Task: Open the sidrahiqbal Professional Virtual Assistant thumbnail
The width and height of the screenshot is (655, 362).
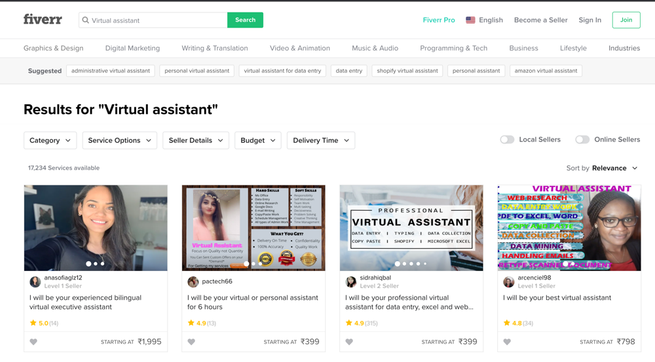Action: click(411, 228)
